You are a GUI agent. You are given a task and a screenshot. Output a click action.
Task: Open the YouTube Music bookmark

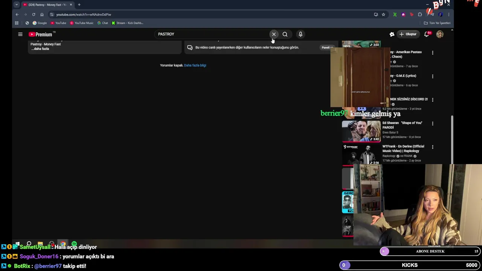(82, 23)
